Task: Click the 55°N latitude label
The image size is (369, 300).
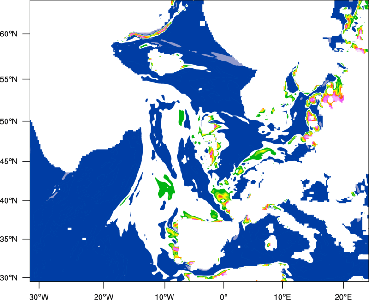Action: coord(9,79)
